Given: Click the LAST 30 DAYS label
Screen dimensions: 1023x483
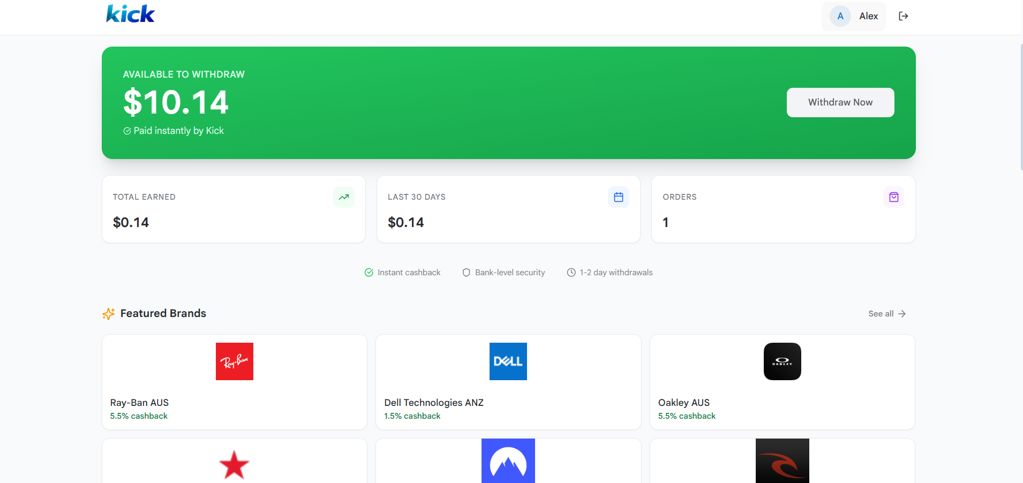Looking at the screenshot, I should pos(417,197).
